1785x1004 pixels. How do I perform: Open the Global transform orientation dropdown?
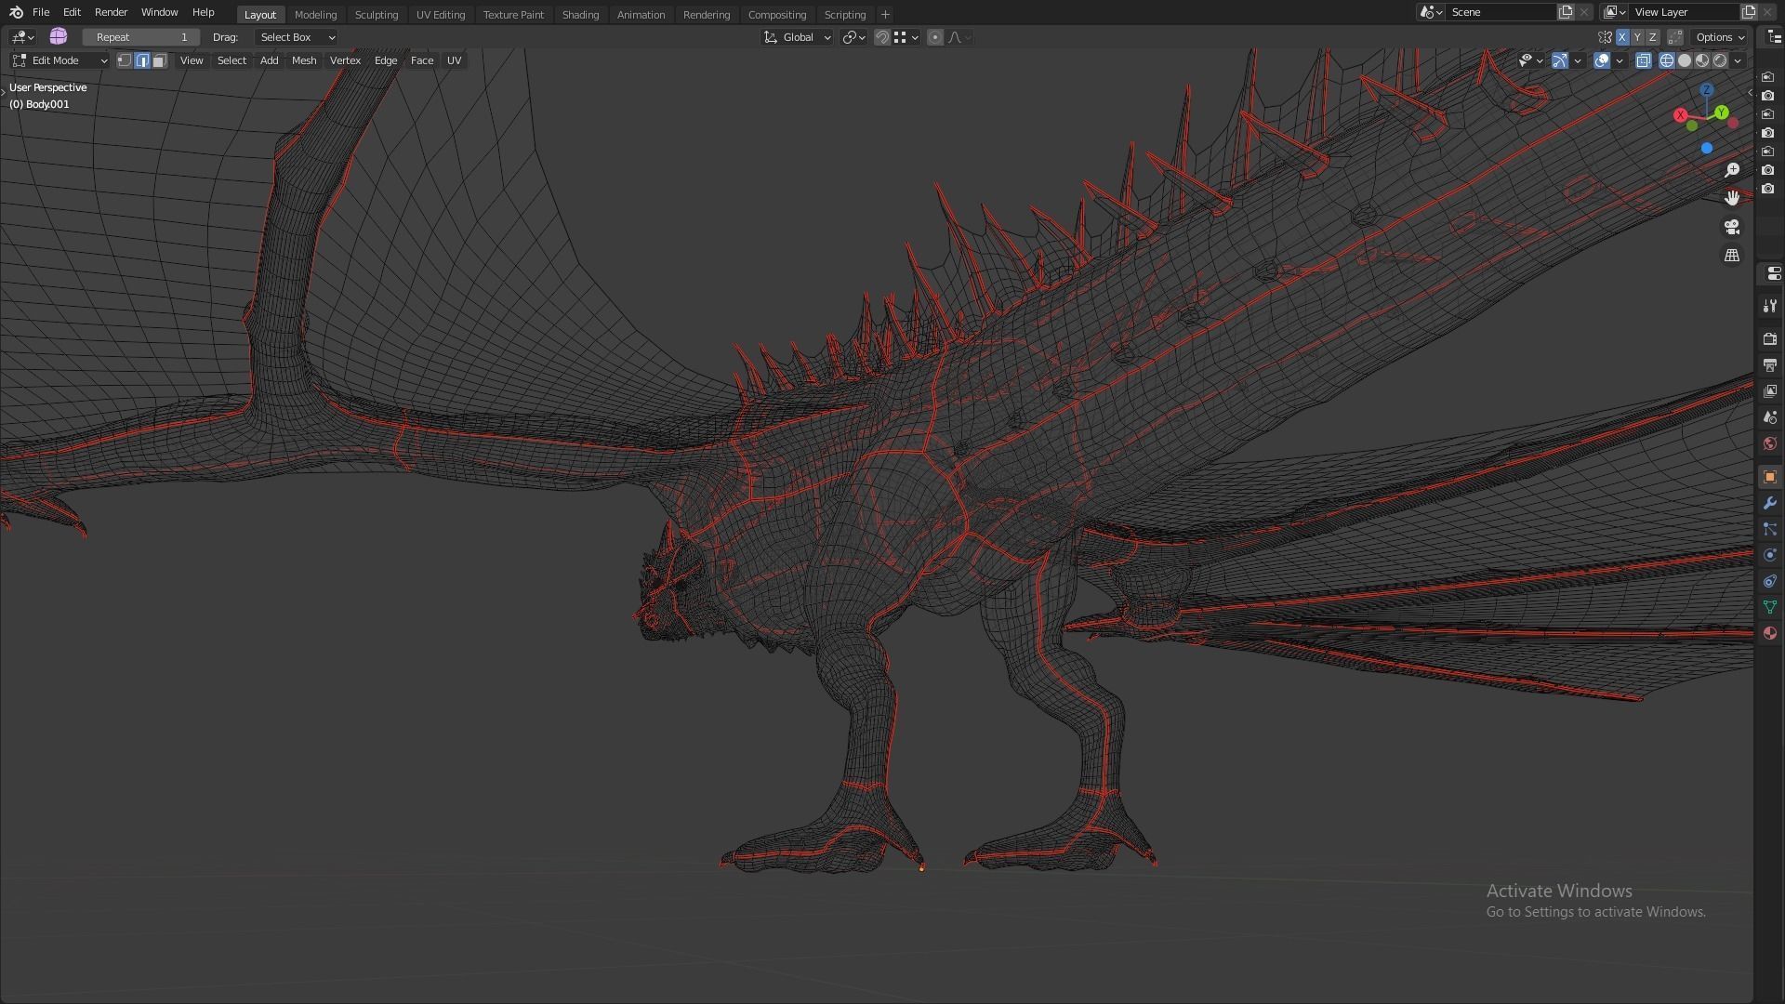pyautogui.click(x=797, y=37)
